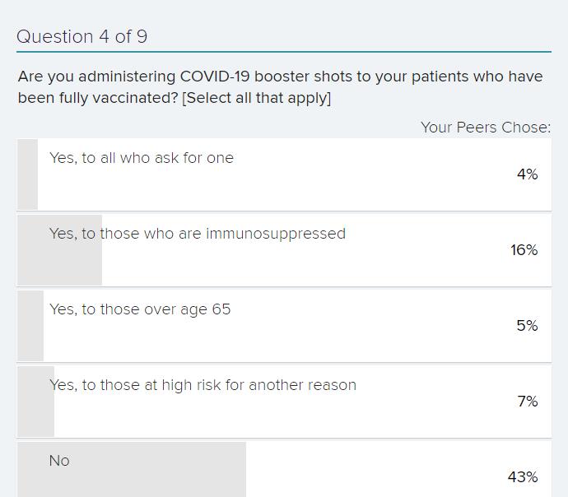This screenshot has width=568, height=497.
Task: Click the gray bar for the 4% result
Action: click(x=27, y=174)
